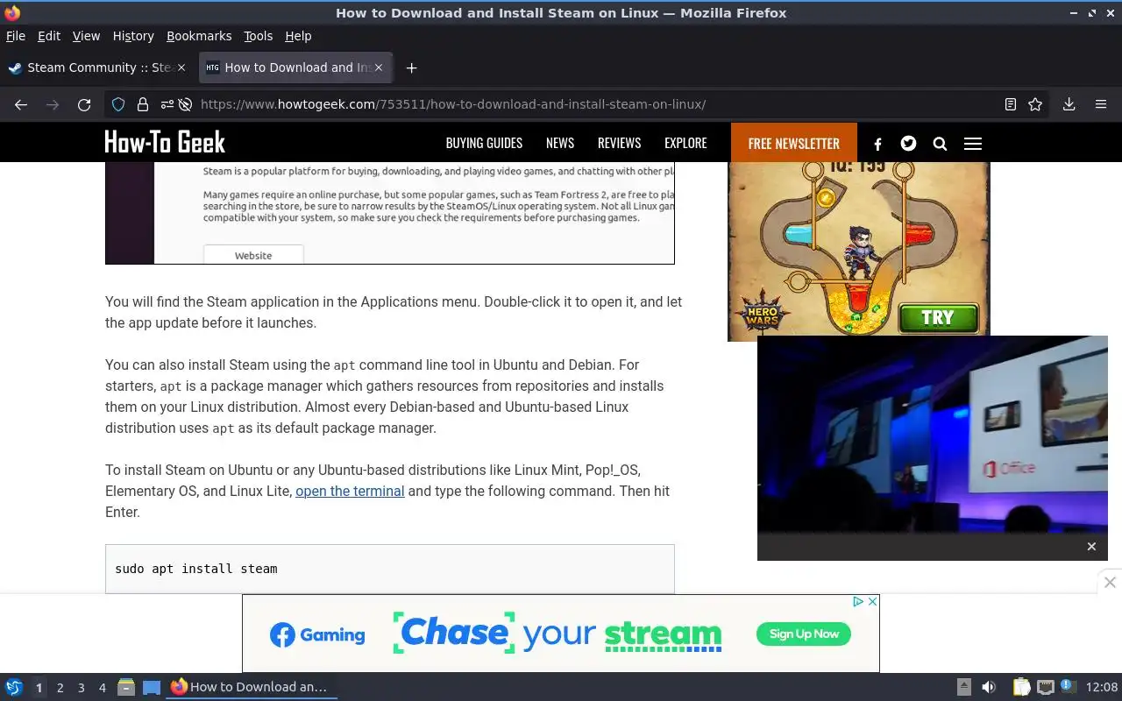Open the History menu
The height and width of the screenshot is (701, 1122).
coord(133,36)
